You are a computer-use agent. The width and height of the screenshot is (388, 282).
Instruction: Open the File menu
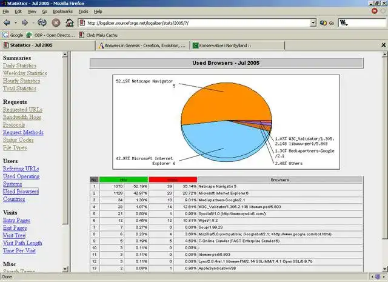(5, 12)
